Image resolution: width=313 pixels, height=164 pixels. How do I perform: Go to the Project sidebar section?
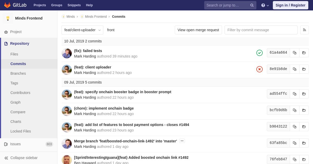(x=16, y=32)
